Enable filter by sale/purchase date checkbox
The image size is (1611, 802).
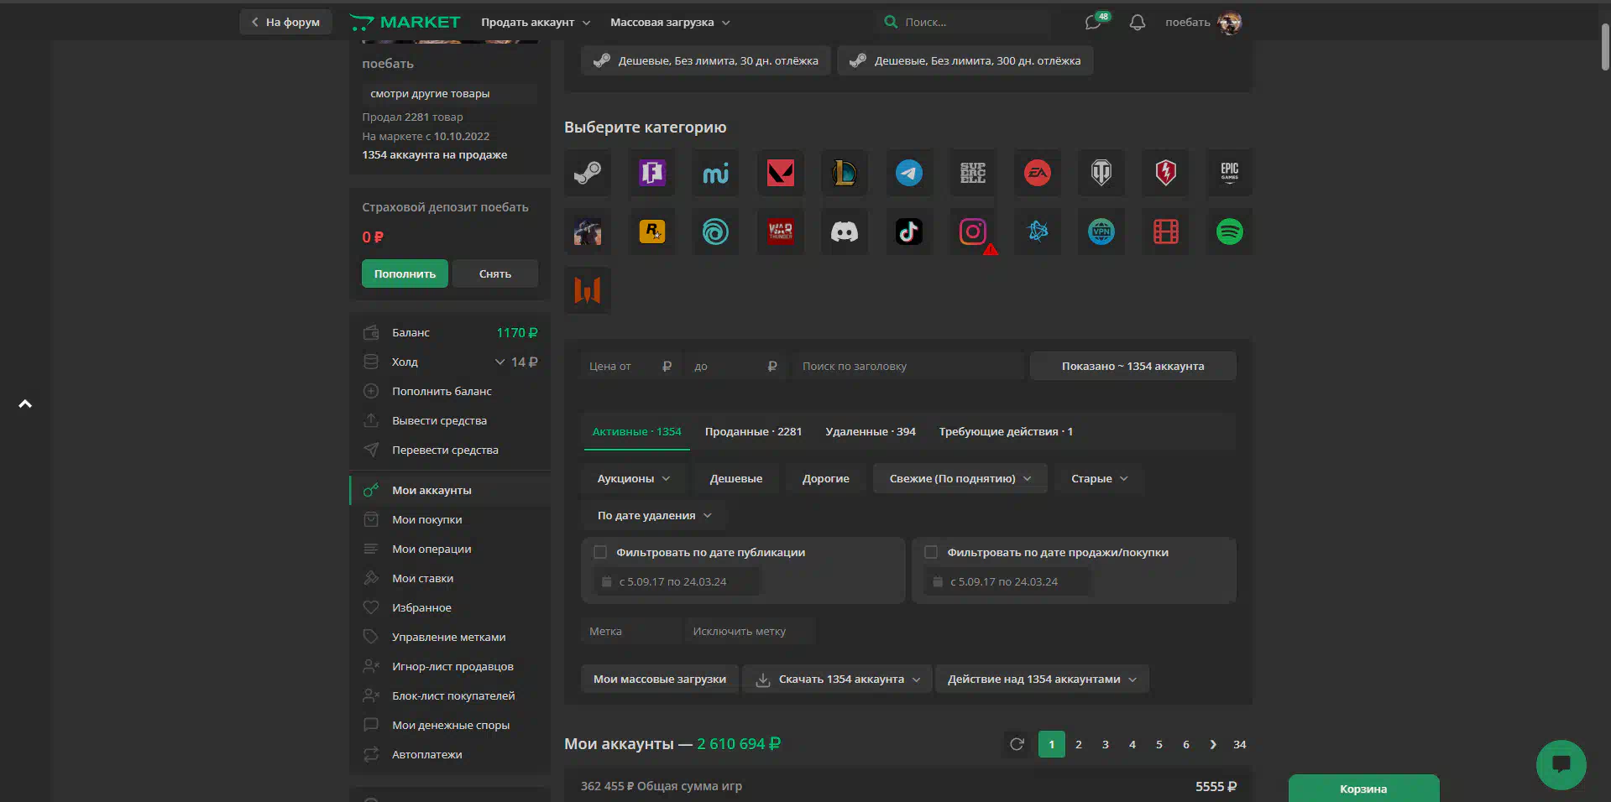point(931,552)
